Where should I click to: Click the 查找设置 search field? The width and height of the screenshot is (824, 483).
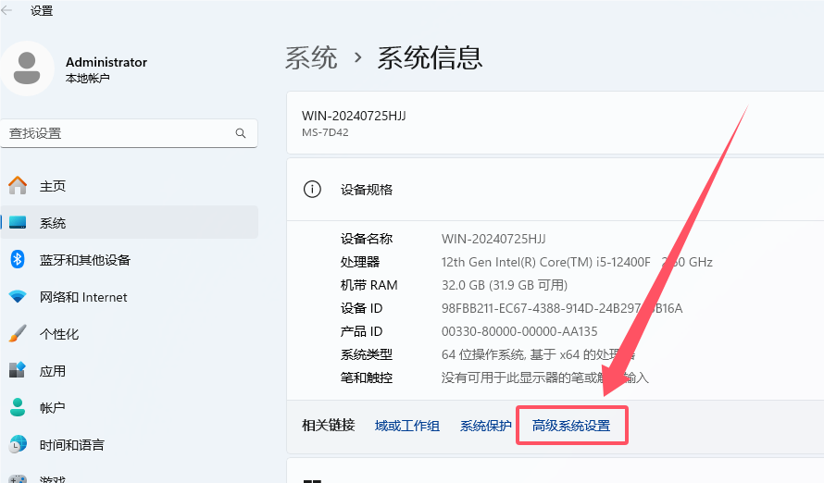click(x=129, y=133)
